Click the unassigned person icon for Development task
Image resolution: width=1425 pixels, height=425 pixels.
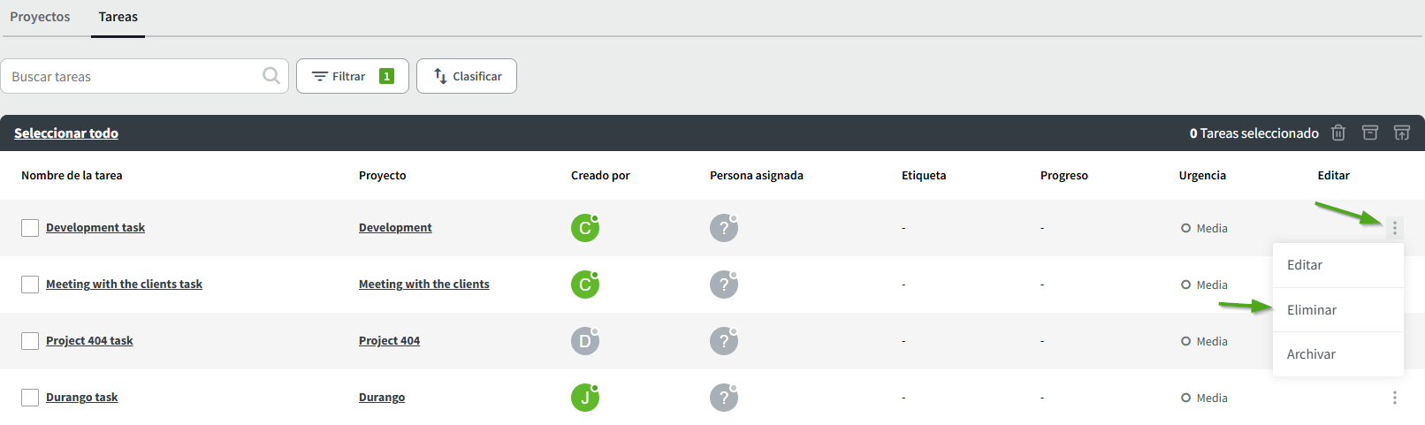pyautogui.click(x=723, y=228)
